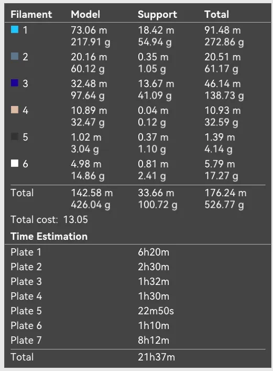Click the Support column header

pos(157,15)
